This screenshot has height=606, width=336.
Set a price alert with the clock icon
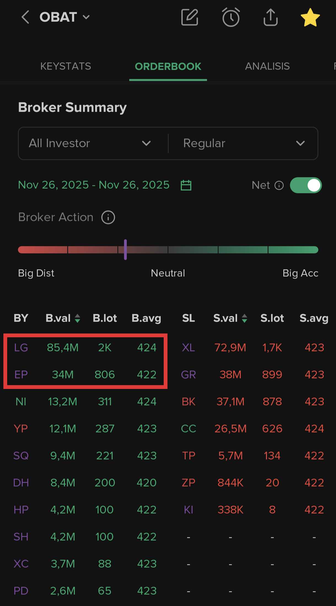tap(231, 17)
